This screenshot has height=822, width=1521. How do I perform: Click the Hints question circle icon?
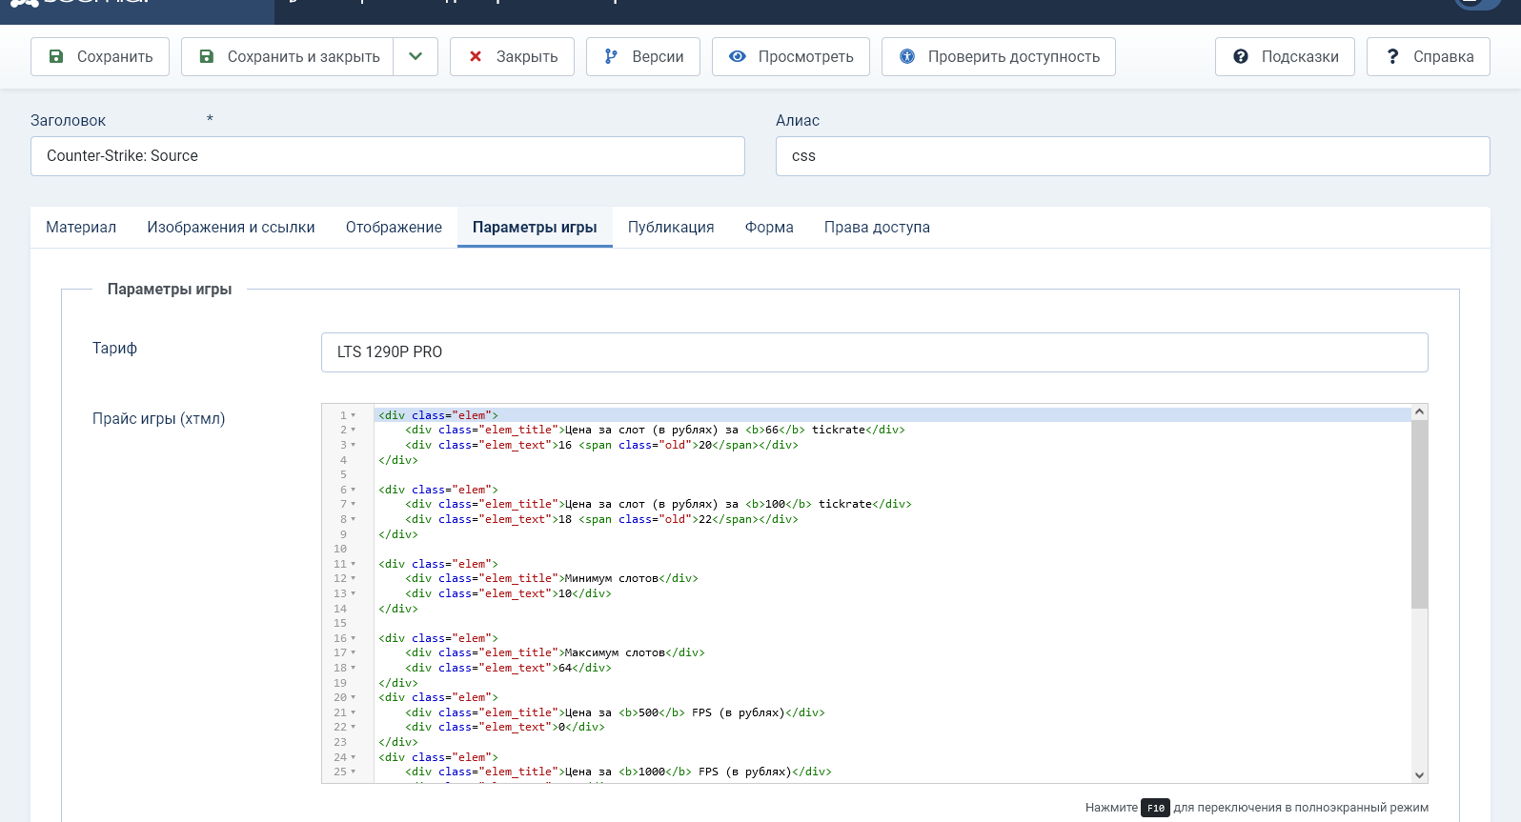[1241, 56]
